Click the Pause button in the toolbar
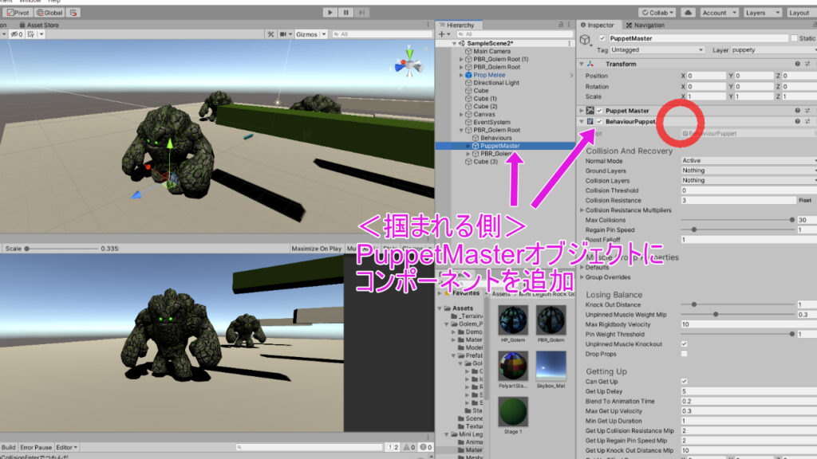This screenshot has width=817, height=459. (345, 12)
